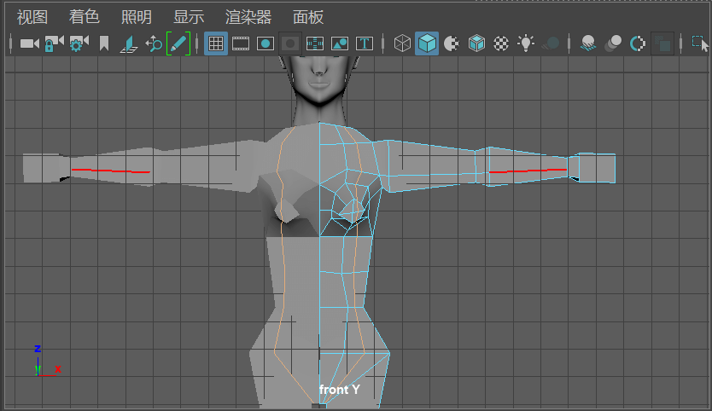The image size is (712, 411).
Task: Switch to Wireframe cube icon
Action: 402,43
